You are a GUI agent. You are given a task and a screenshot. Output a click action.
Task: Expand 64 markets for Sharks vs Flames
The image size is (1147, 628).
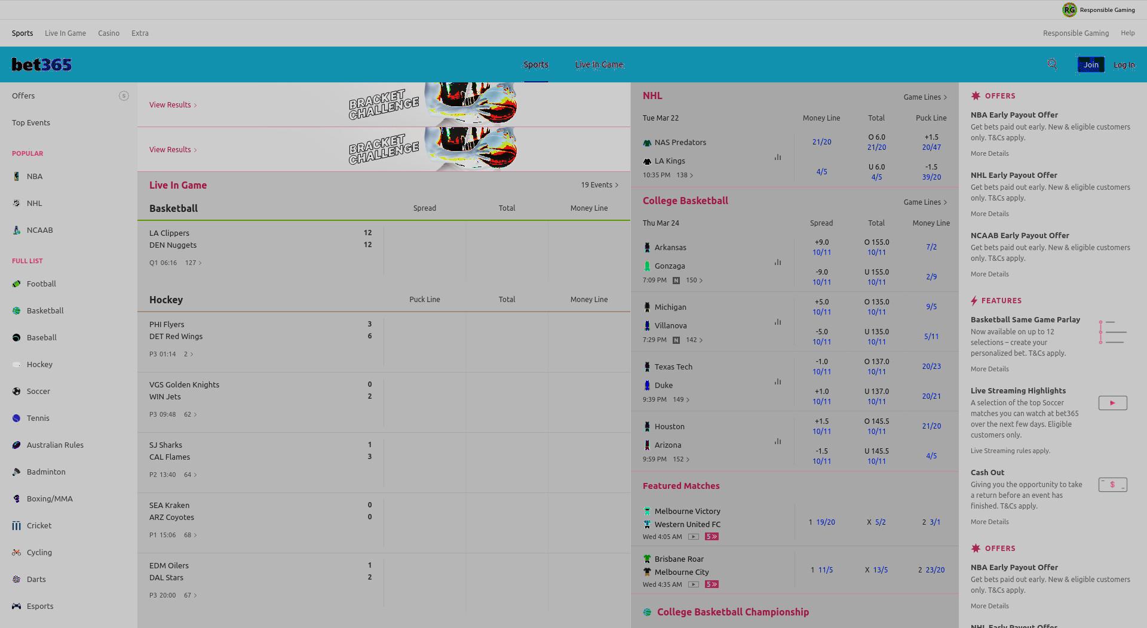191,475
